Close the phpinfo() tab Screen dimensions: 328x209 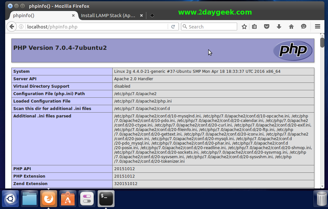73,16
